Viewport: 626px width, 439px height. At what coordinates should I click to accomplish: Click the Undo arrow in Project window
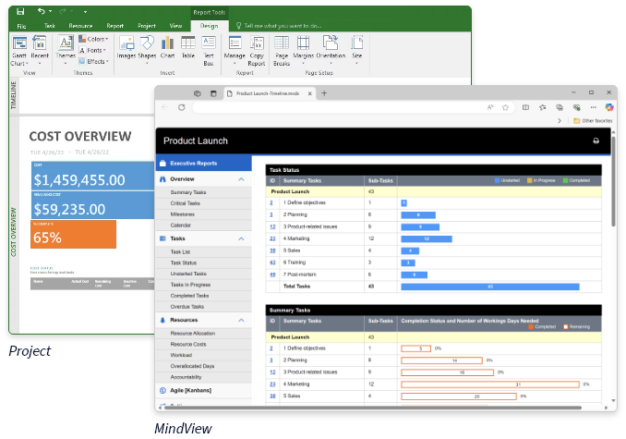pos(42,11)
